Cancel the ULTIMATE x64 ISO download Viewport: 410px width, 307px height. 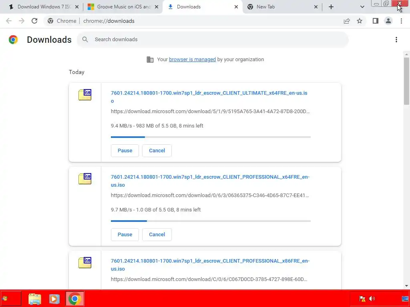coord(157,151)
